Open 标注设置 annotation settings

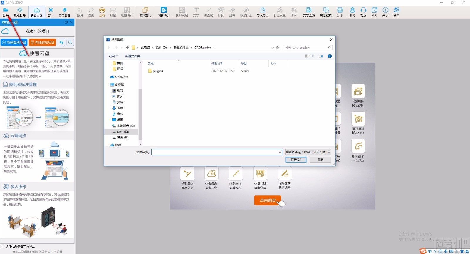point(280,12)
